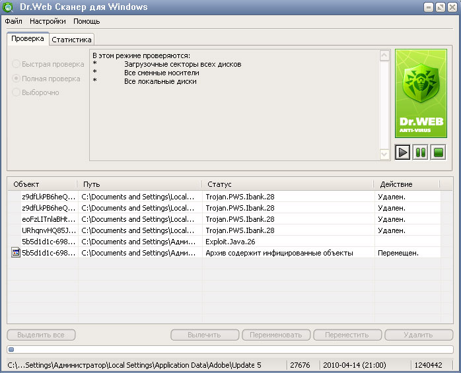Click the Выделить все button

tap(41, 335)
